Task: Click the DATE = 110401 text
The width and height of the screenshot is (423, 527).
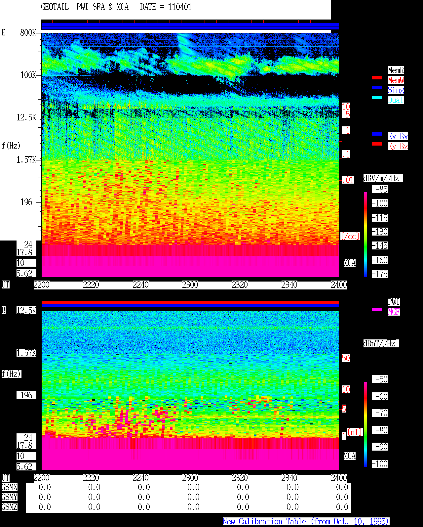Action: click(166, 7)
